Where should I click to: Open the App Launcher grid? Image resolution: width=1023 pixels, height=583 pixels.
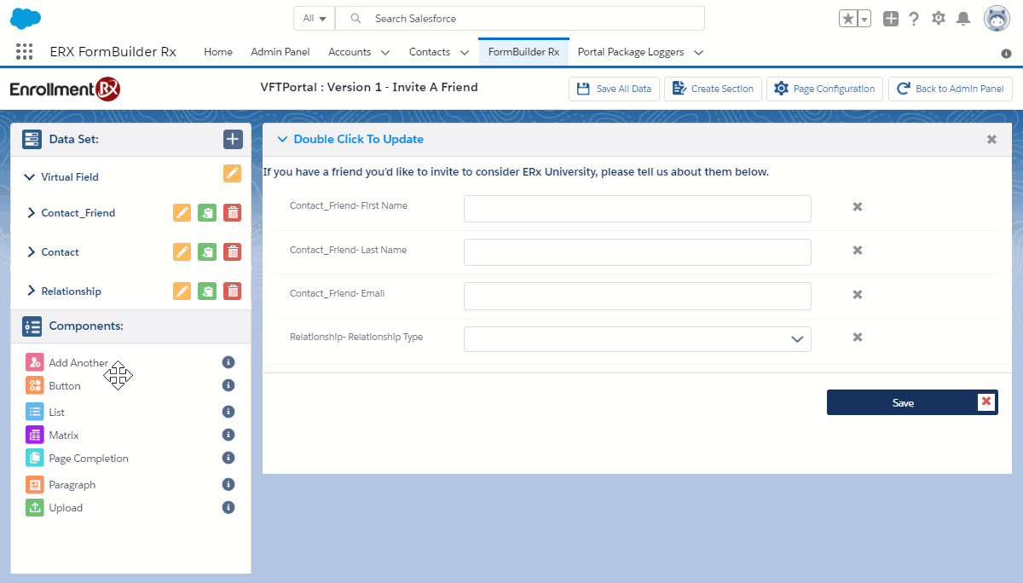tap(25, 52)
